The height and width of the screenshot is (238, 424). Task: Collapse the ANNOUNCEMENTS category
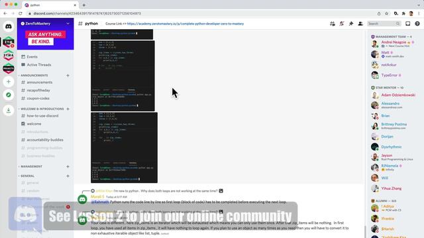coord(34,75)
